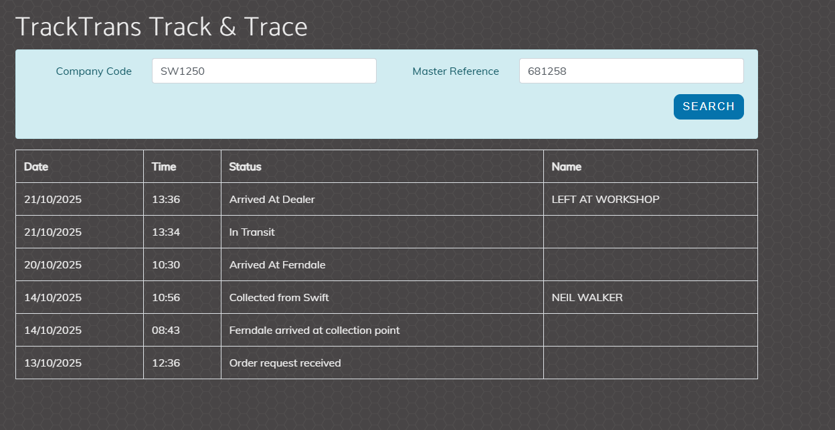The image size is (835, 430).
Task: Click the Arrived At Ferndale status
Action: tap(277, 265)
